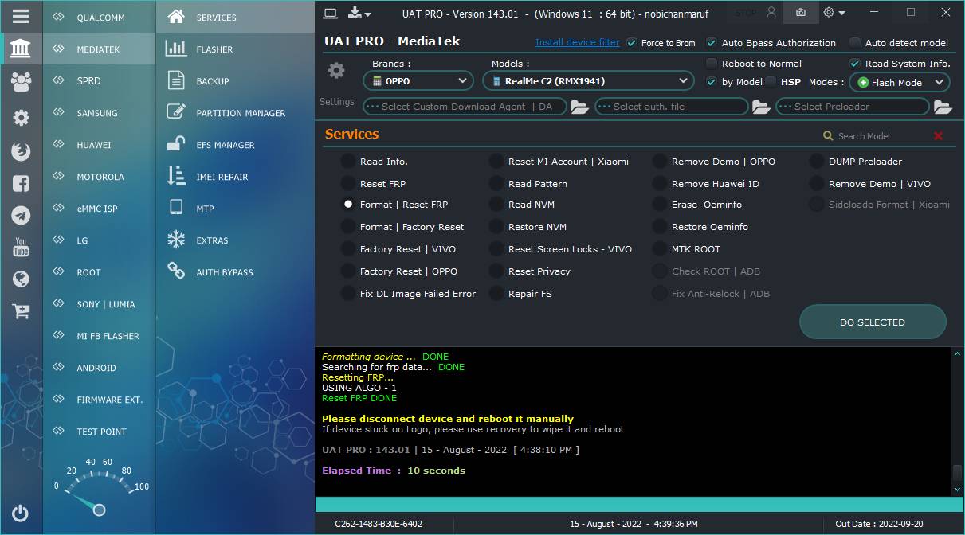Click the user account icon in title bar
The width and height of the screenshot is (965, 535).
[x=771, y=13]
